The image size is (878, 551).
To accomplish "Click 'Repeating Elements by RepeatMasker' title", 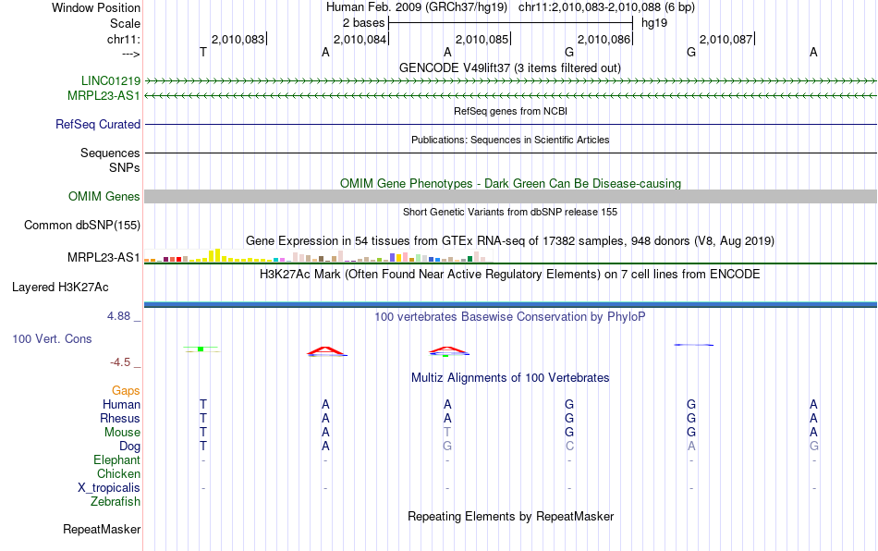I will tap(511, 516).
